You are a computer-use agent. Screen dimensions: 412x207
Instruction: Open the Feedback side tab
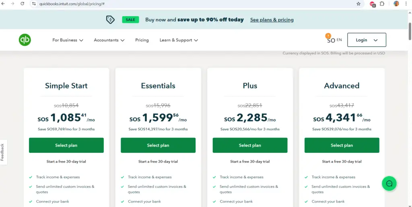coord(3,152)
